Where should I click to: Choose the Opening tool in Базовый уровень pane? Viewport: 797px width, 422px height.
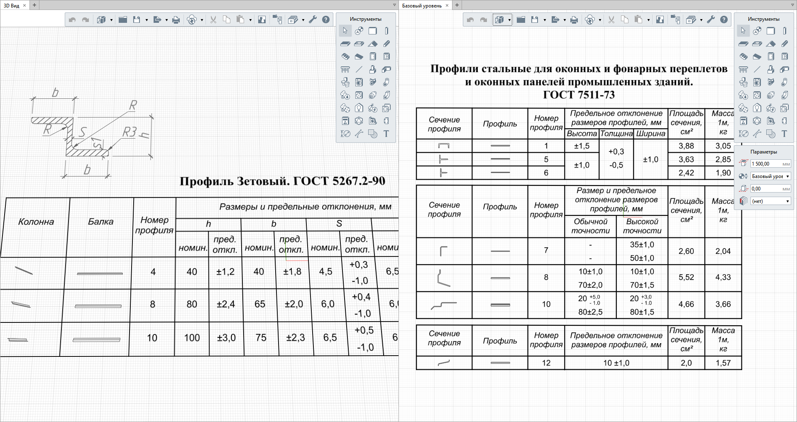757,44
